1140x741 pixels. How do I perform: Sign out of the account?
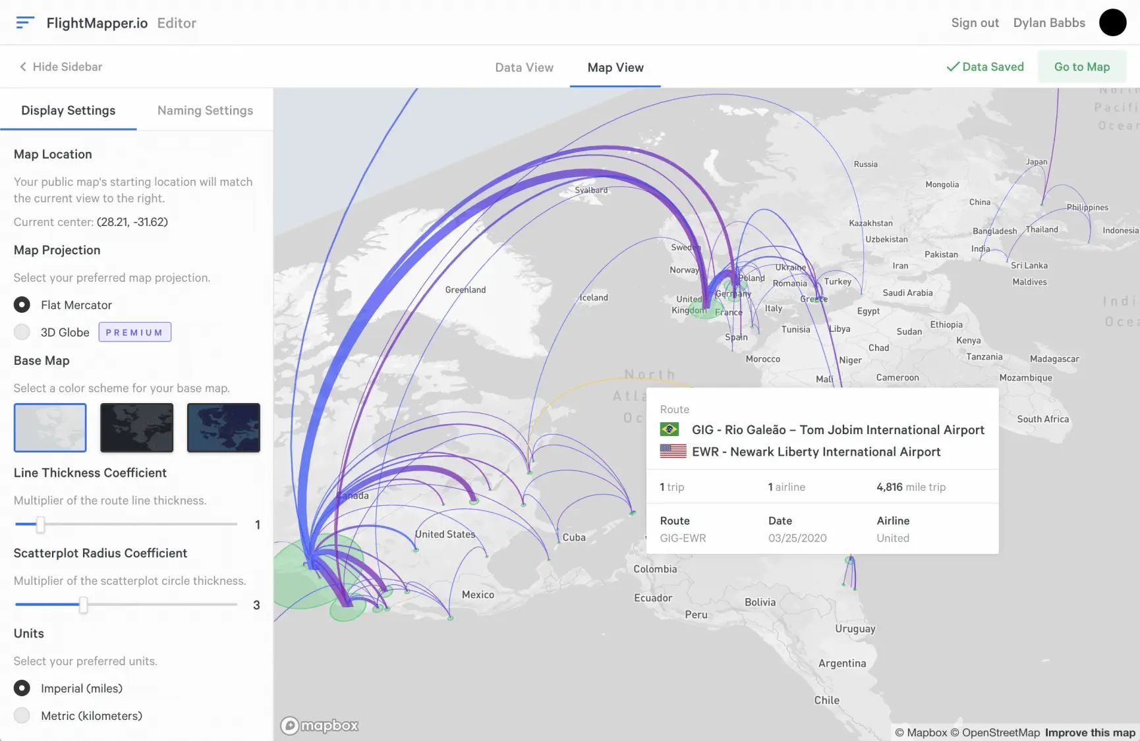[x=975, y=22]
